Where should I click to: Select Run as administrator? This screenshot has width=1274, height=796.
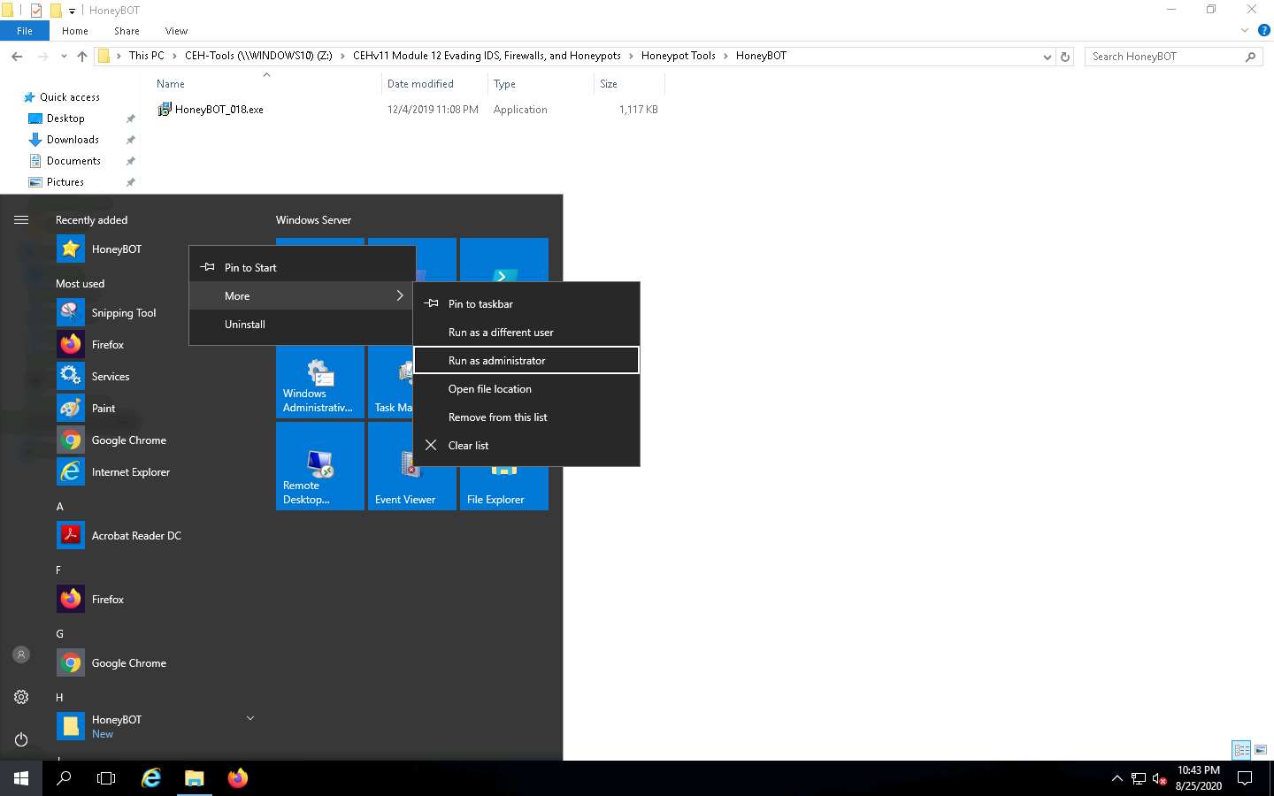tap(526, 361)
